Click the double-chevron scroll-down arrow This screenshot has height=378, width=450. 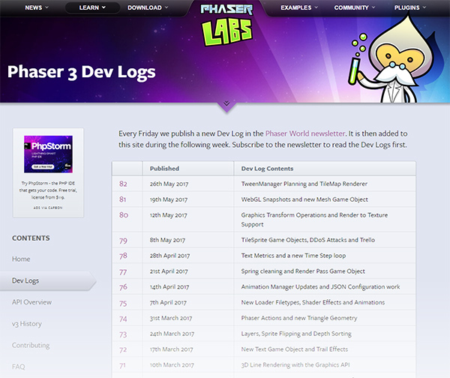point(226,103)
